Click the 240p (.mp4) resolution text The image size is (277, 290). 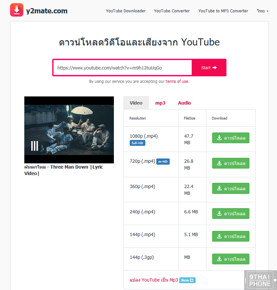click(x=142, y=212)
